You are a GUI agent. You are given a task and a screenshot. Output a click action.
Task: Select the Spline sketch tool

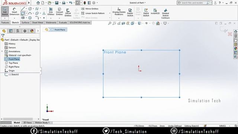click(x=37, y=9)
